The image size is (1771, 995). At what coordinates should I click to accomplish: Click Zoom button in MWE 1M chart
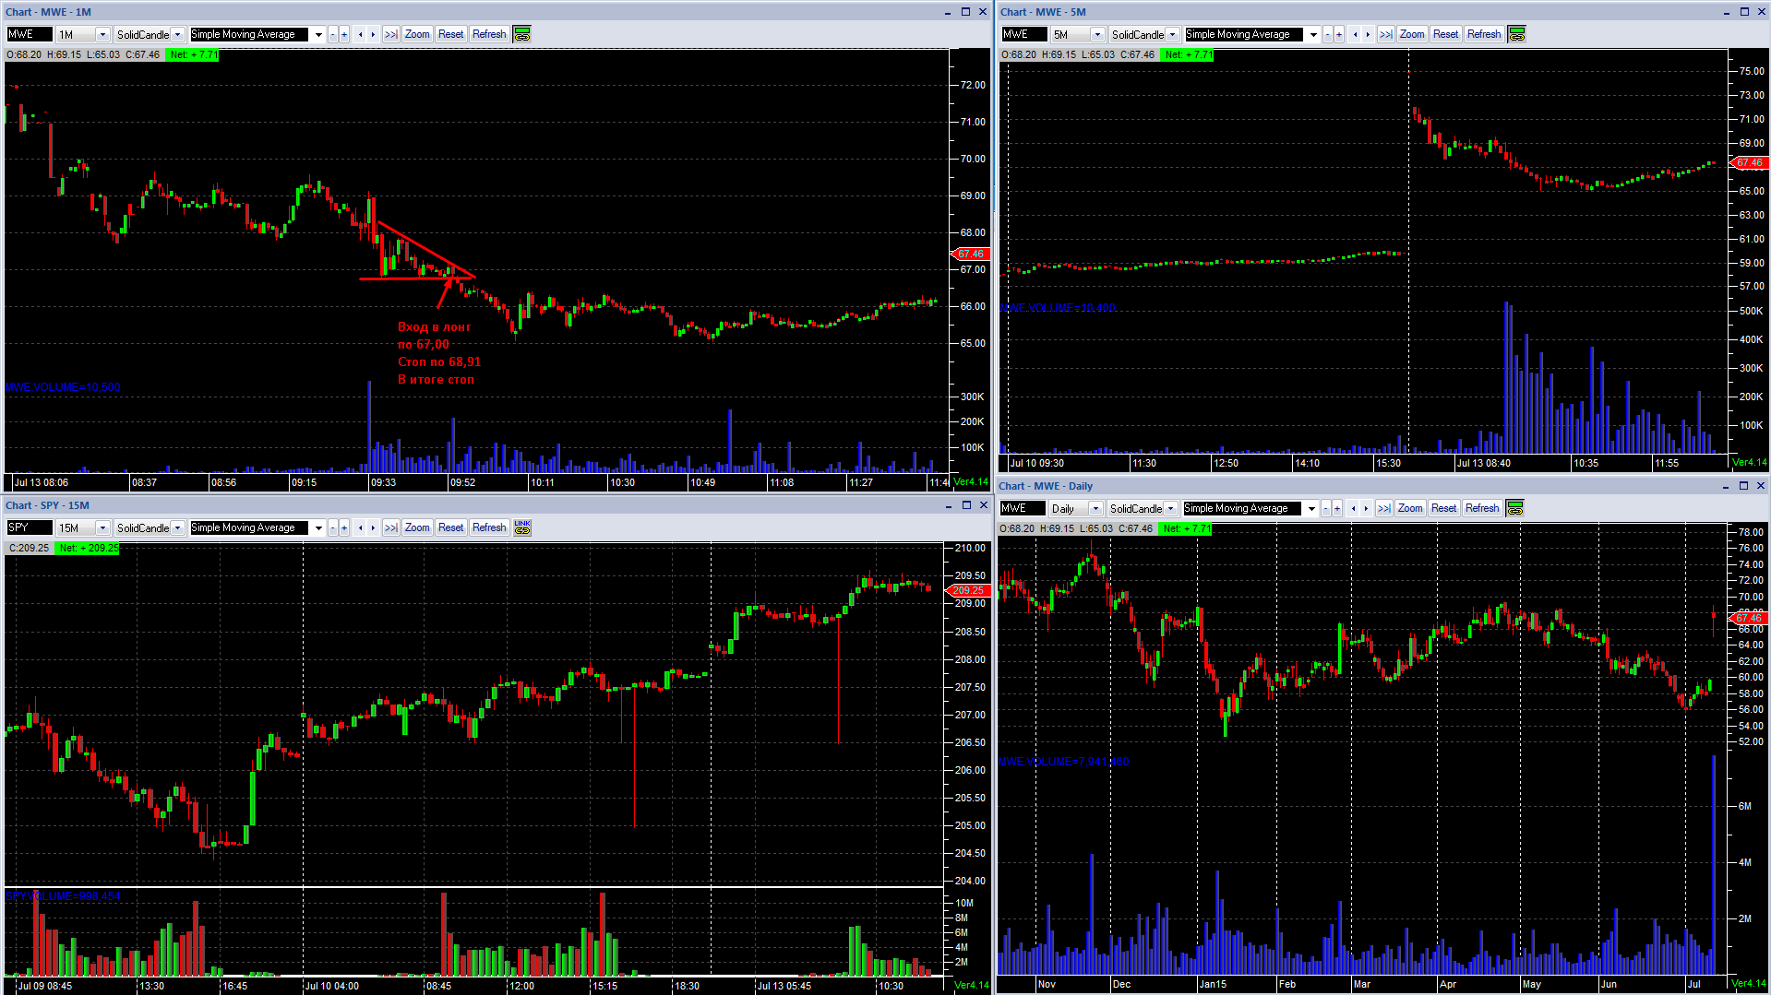[x=417, y=34]
